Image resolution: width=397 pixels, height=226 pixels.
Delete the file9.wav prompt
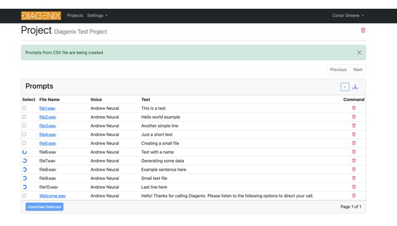[x=354, y=178]
